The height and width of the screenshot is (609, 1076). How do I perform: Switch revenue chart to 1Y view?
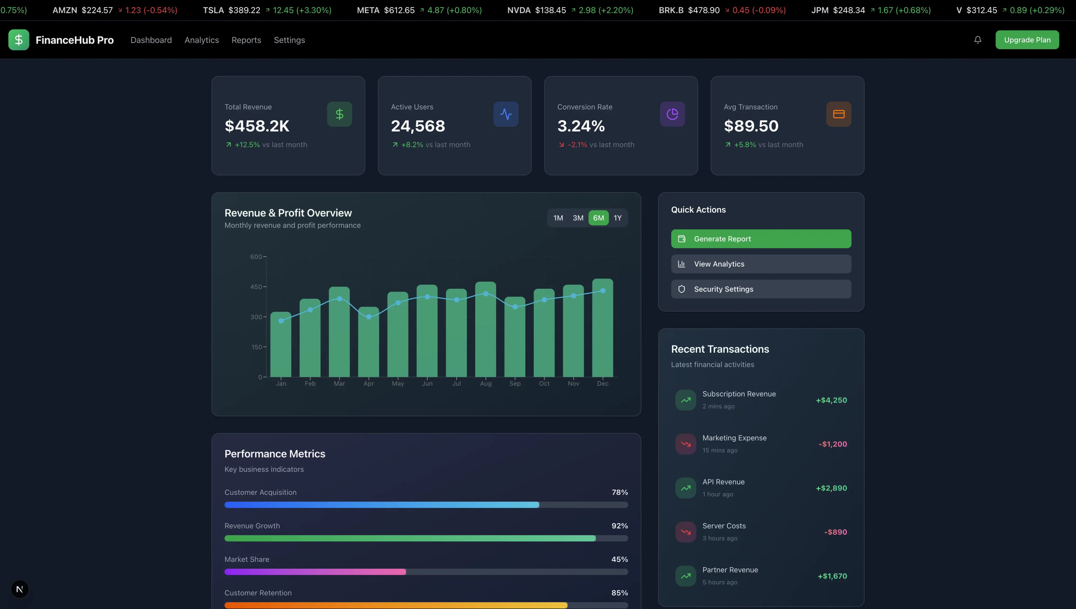(x=618, y=218)
